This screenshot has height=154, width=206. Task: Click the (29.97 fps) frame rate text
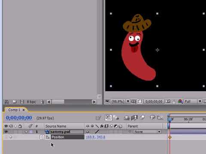(45, 118)
